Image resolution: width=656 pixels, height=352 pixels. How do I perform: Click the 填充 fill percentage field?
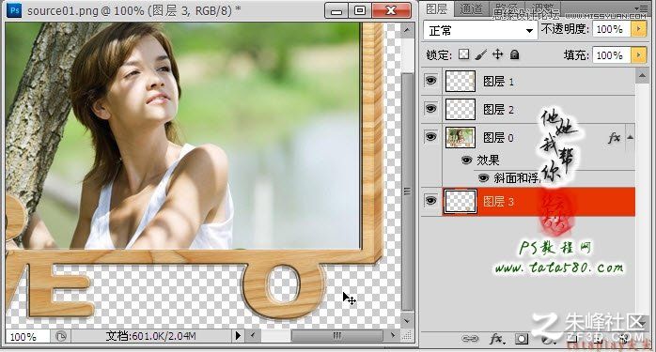[x=611, y=55]
